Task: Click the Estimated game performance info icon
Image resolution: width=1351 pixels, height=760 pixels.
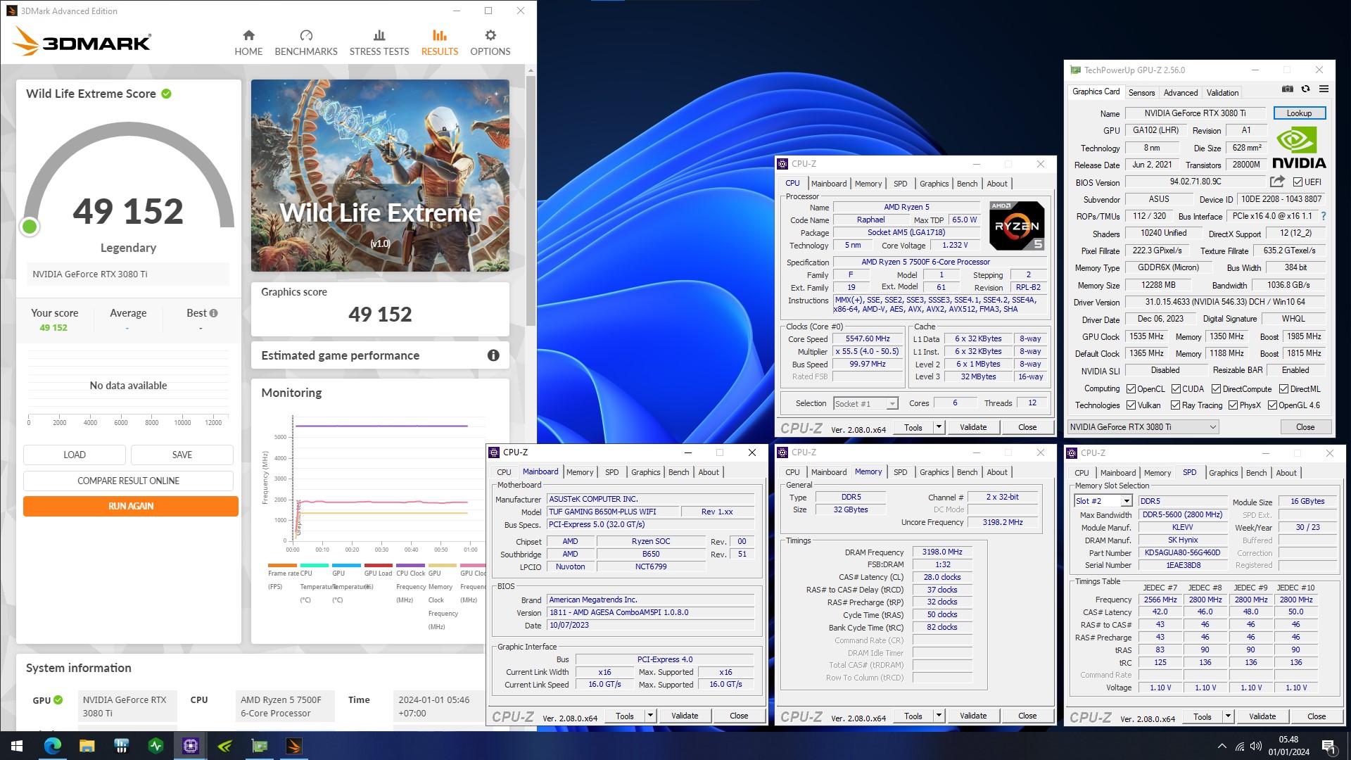Action: (x=493, y=355)
